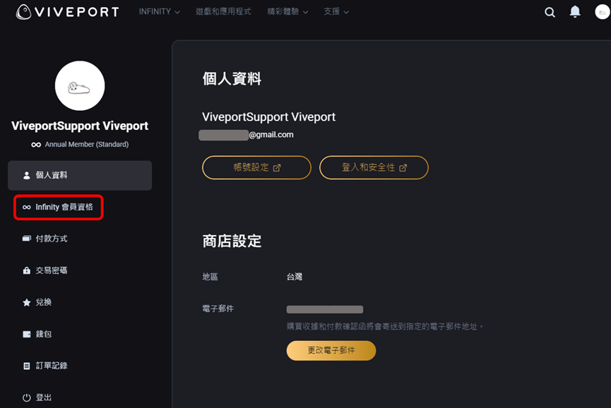Click the 帳號設定 button
The width and height of the screenshot is (611, 408).
click(x=257, y=167)
